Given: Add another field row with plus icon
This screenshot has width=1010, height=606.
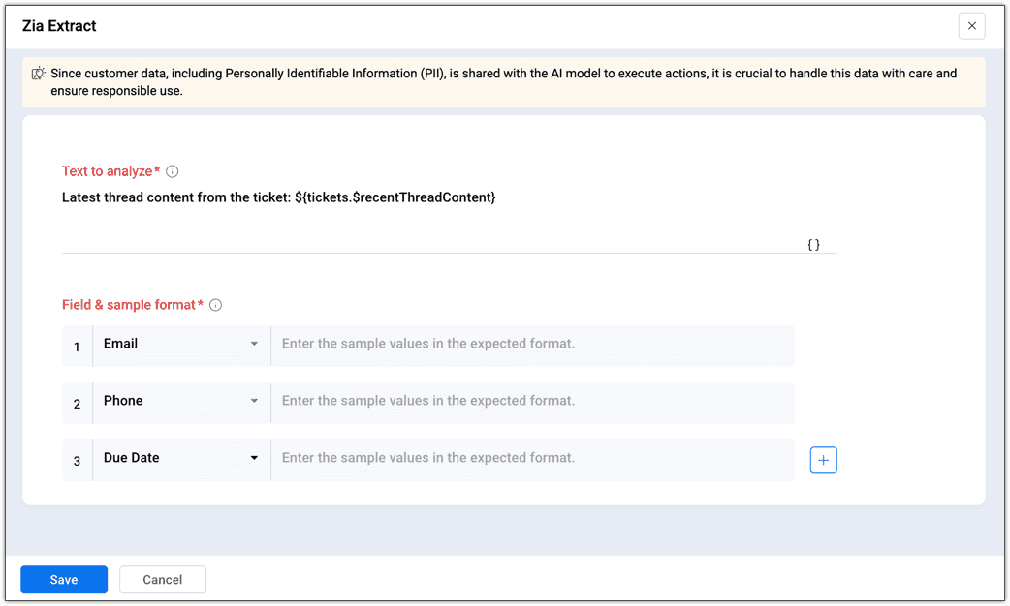Looking at the screenshot, I should (823, 461).
